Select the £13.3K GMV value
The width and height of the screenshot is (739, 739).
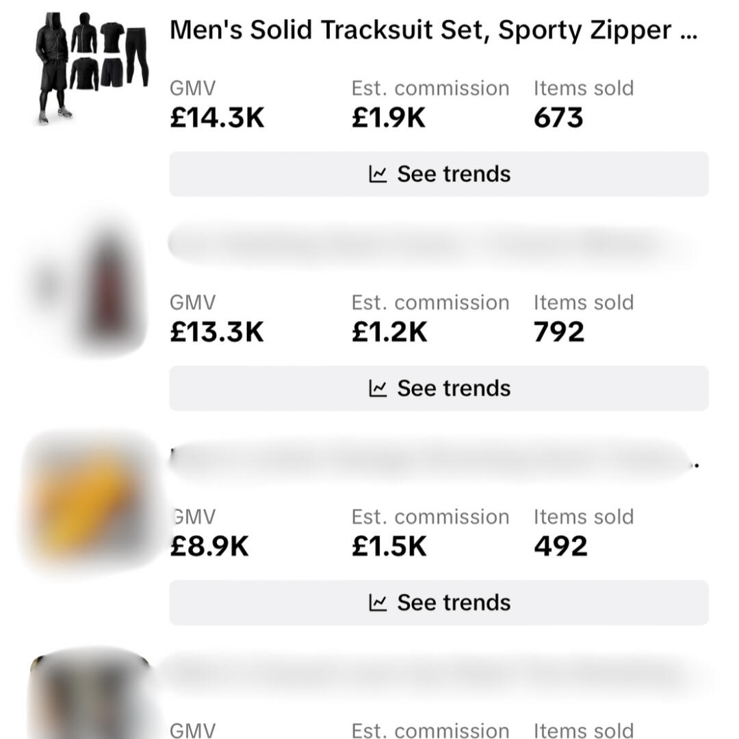coord(217,333)
